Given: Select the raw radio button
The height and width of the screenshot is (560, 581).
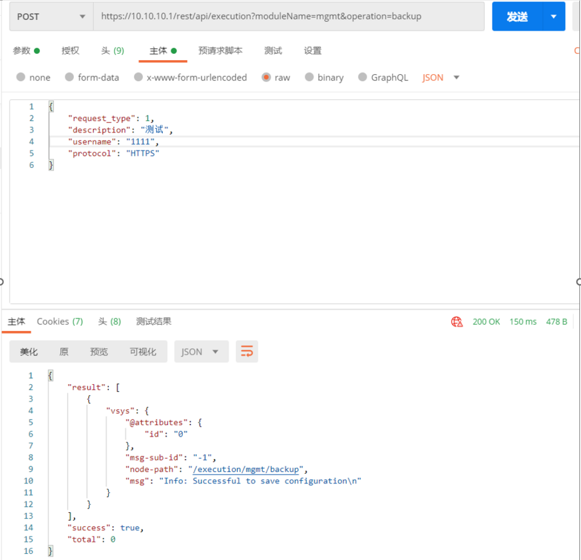Looking at the screenshot, I should (x=266, y=77).
